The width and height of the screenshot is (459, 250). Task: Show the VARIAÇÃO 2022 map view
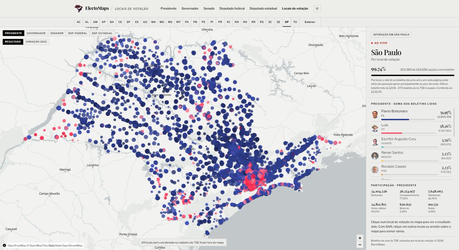[x=36, y=41]
